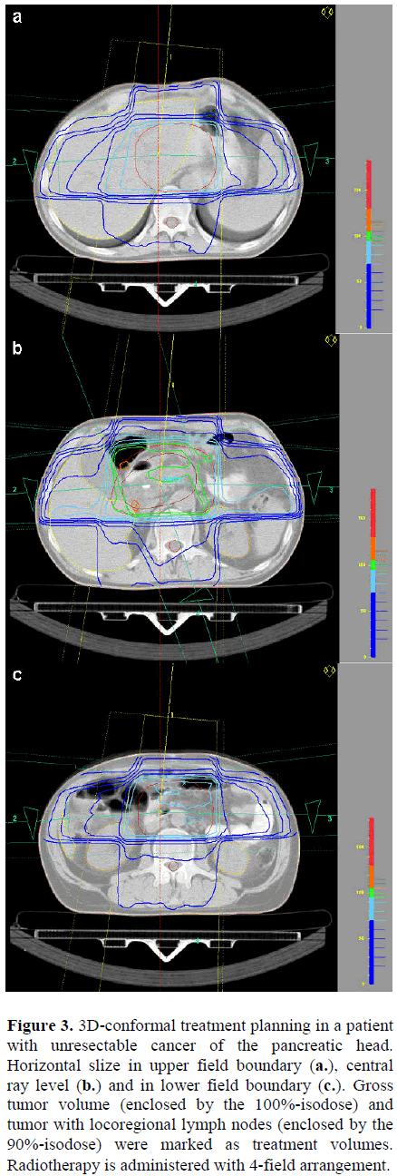Click the diamond orientation icon in panel c
397x1176 pixels.
pyautogui.click(x=331, y=671)
